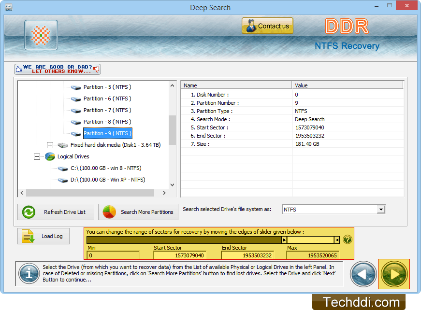Click the application icon in title bar
The image size is (421, 310).
click(9, 7)
